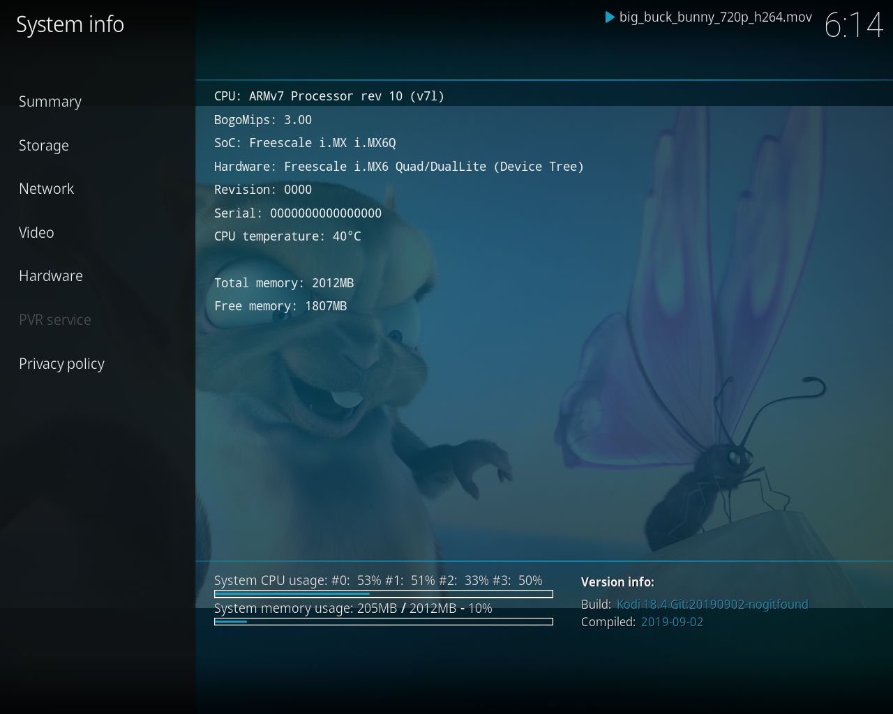Click the Total memory 2012MB line

[283, 283]
